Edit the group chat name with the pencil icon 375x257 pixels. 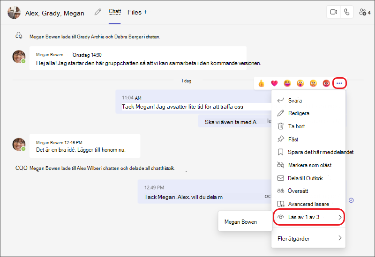(x=98, y=12)
